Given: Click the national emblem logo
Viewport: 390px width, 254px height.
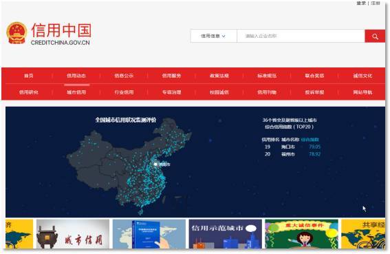Looking at the screenshot, I should [x=17, y=33].
